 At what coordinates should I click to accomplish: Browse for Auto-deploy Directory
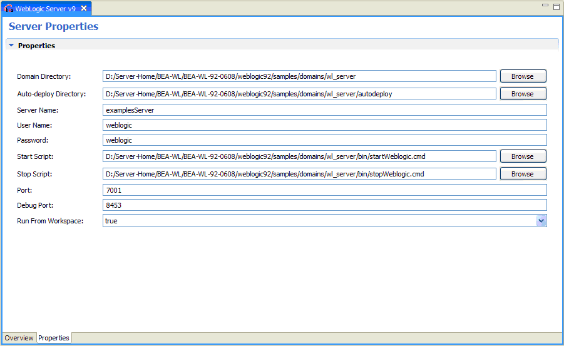[x=523, y=94]
